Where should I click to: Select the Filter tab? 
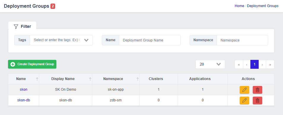point(22,26)
